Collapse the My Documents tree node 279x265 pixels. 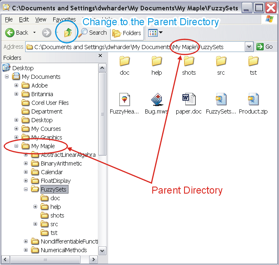tap(7, 77)
